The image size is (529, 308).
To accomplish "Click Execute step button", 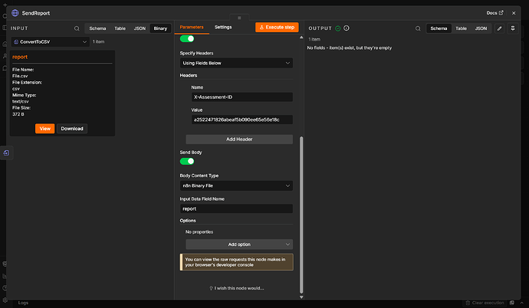I will coord(277,28).
